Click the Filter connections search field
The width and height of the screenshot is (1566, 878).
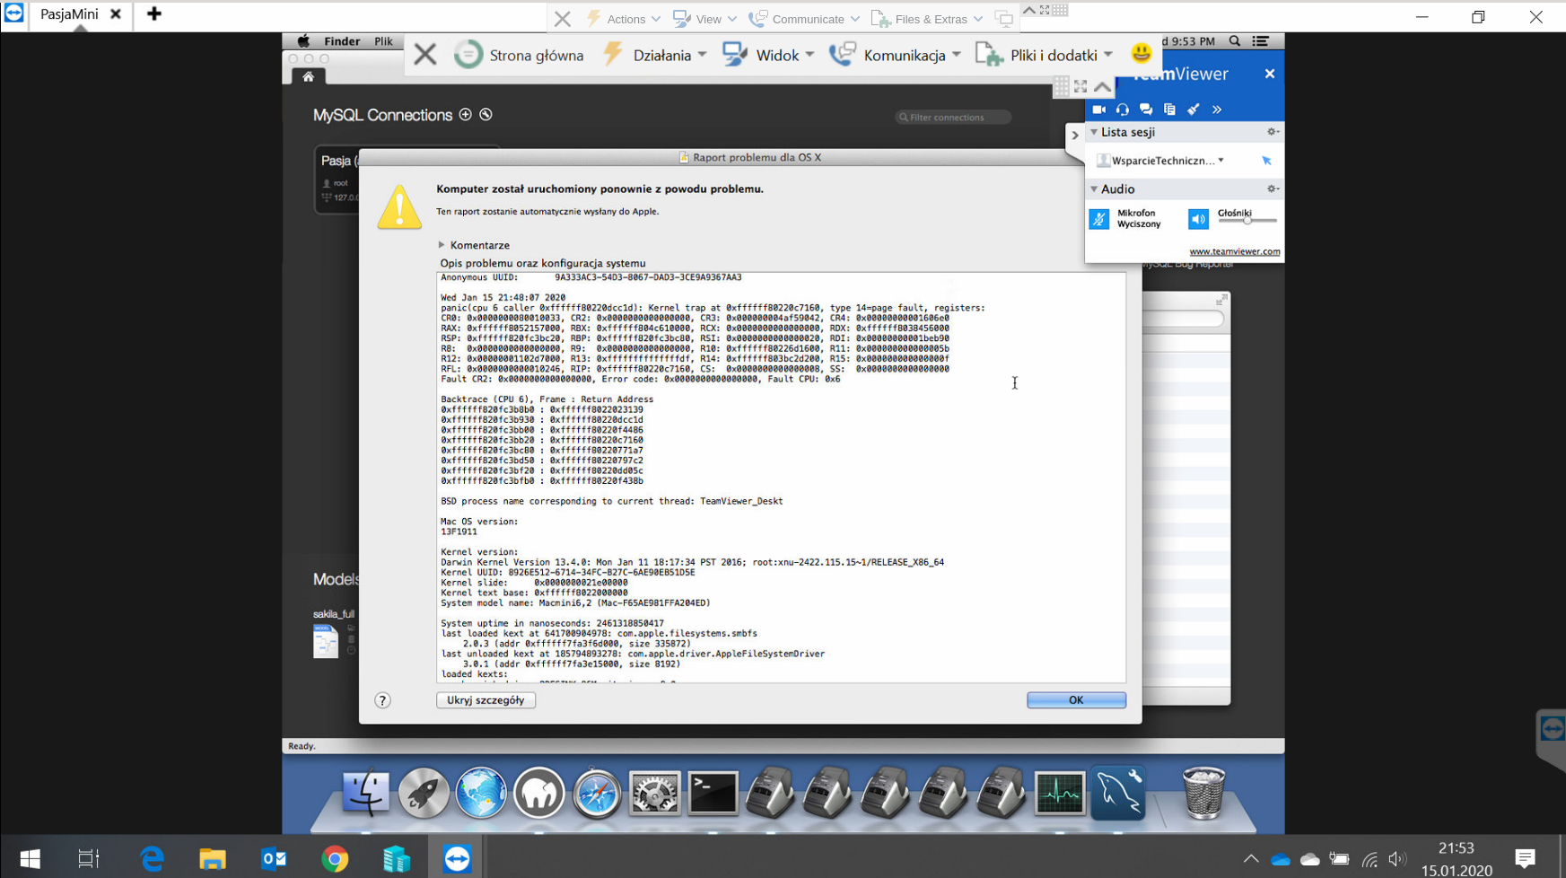(953, 118)
